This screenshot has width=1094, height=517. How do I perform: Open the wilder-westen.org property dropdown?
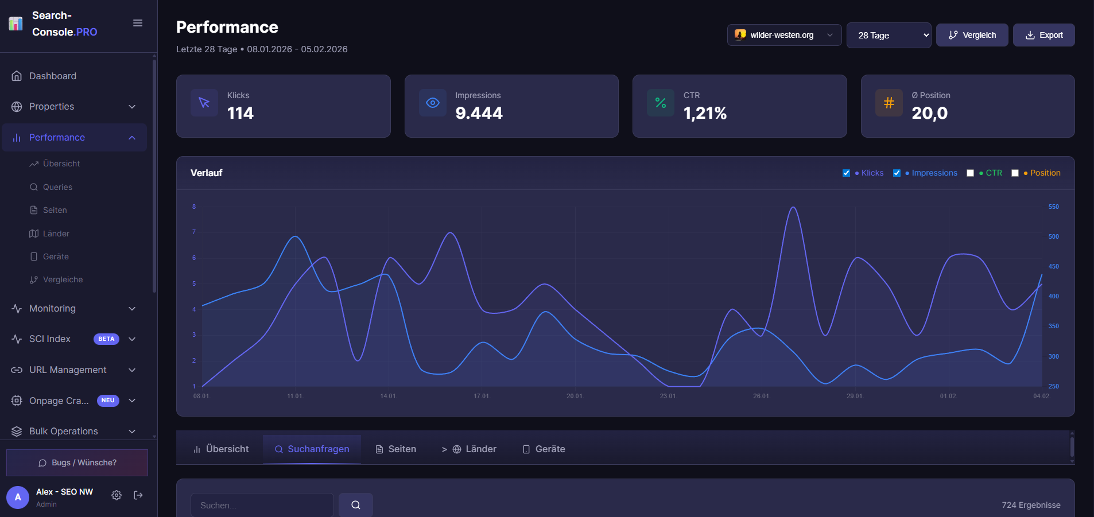click(784, 35)
